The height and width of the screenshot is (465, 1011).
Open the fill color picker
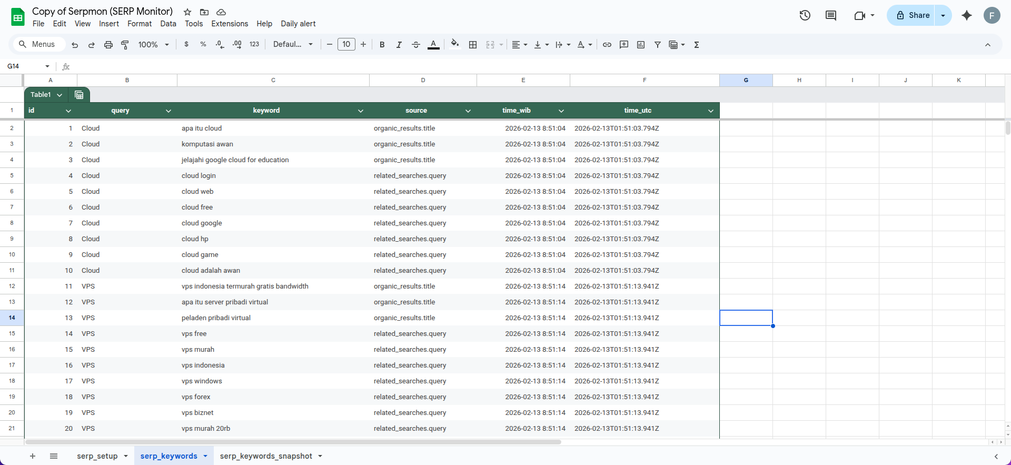point(455,45)
